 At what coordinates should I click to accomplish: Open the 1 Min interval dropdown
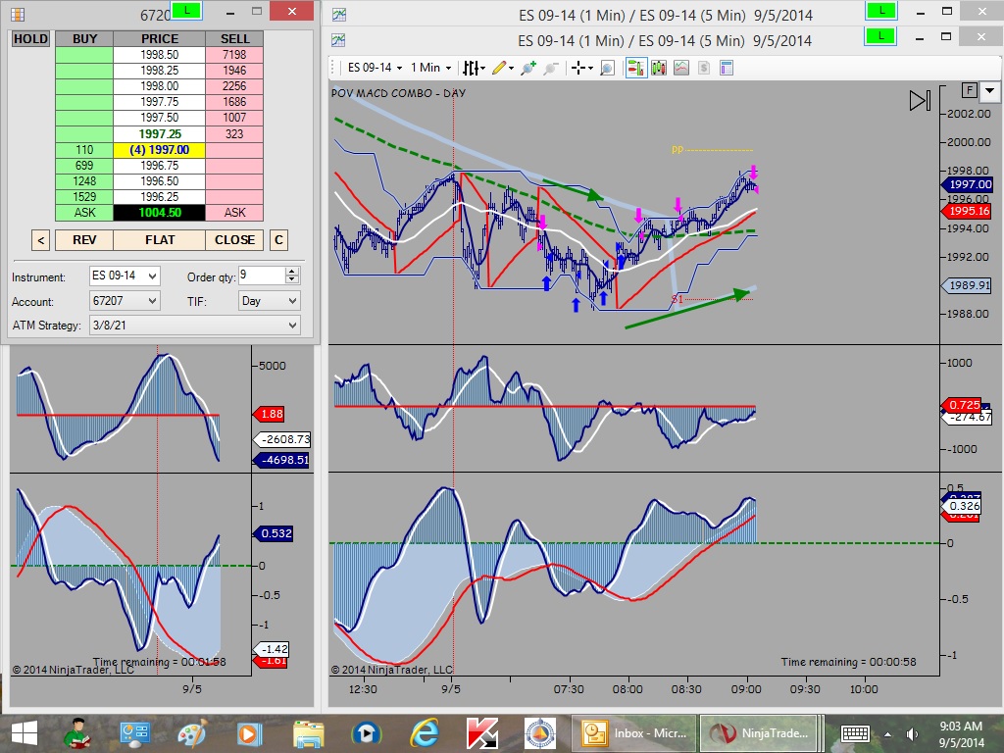pos(431,68)
